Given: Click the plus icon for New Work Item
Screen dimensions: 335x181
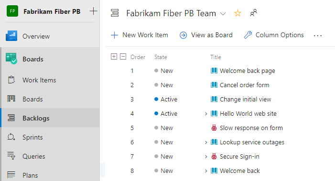Looking at the screenshot, I should [115, 35].
